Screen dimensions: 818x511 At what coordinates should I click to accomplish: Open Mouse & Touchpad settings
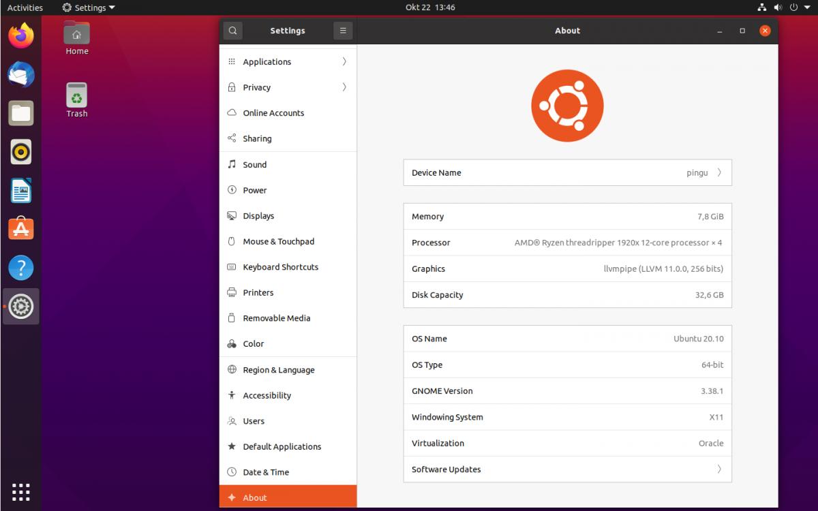click(278, 242)
